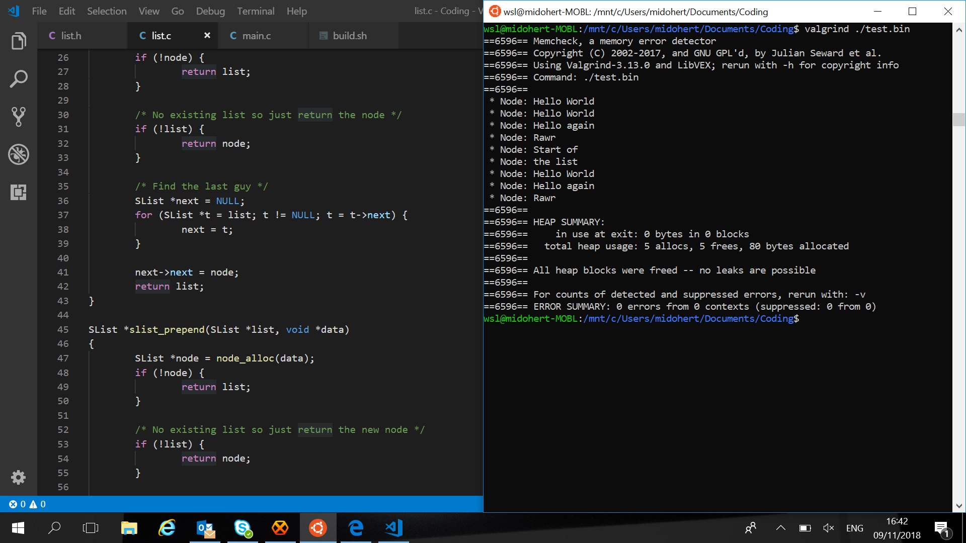Click the warnings count in the status bar

pyautogui.click(x=38, y=504)
